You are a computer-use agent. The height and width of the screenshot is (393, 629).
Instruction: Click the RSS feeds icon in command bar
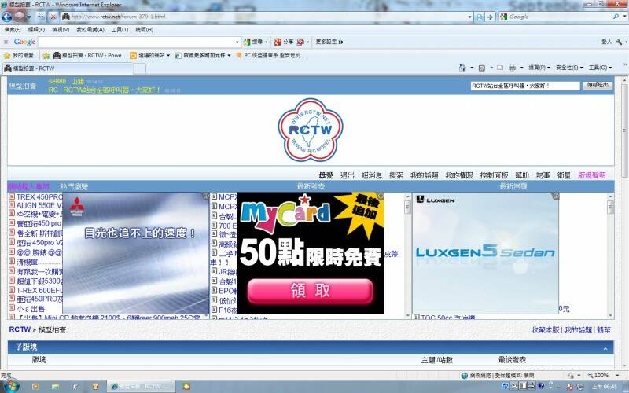click(482, 68)
